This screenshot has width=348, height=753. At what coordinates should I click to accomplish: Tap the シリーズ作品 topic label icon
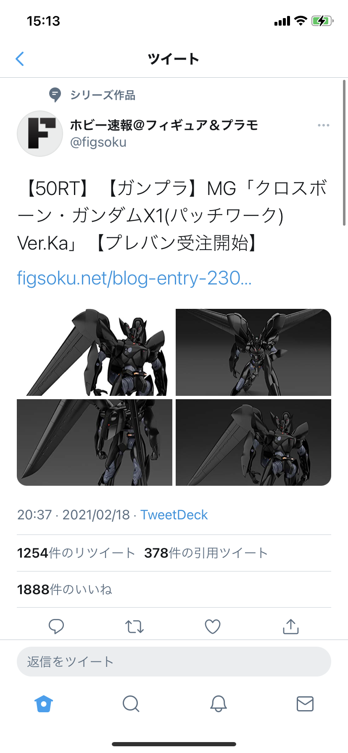coord(55,95)
